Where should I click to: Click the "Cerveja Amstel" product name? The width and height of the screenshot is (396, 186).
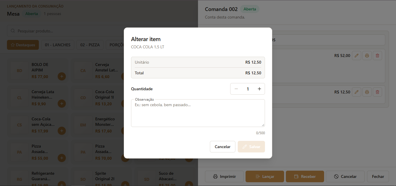click(107, 67)
